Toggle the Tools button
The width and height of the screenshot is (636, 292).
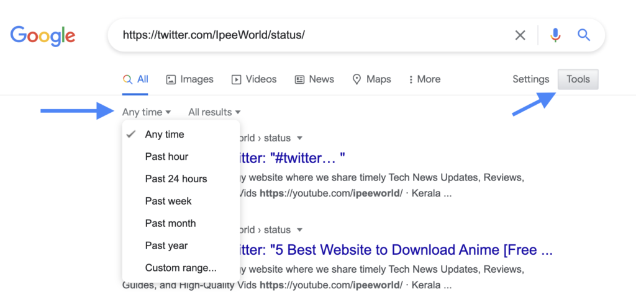click(578, 79)
